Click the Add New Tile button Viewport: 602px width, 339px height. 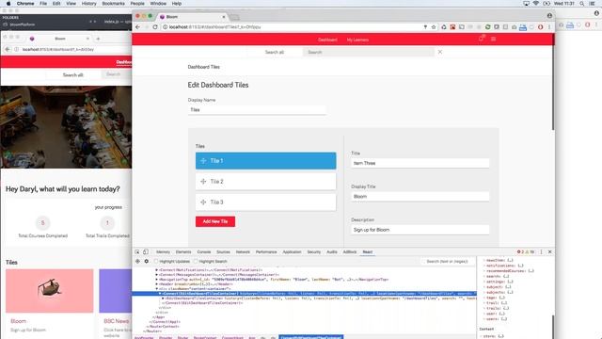[x=215, y=221]
